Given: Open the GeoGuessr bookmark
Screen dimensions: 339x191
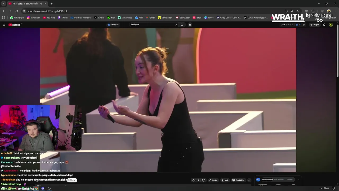Looking at the screenshot, I should 183,18.
